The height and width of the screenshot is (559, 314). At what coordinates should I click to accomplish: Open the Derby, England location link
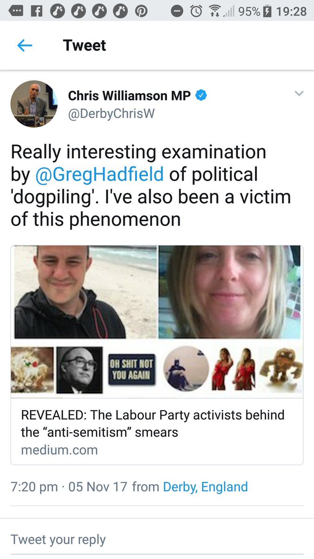click(205, 487)
